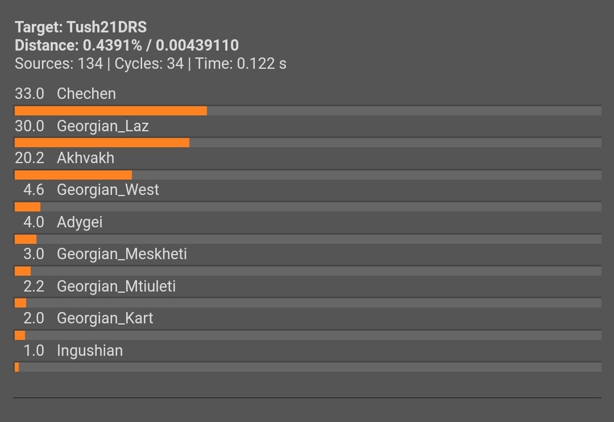Click the Georgian_West orange bar
The image size is (614, 422).
tap(28, 207)
